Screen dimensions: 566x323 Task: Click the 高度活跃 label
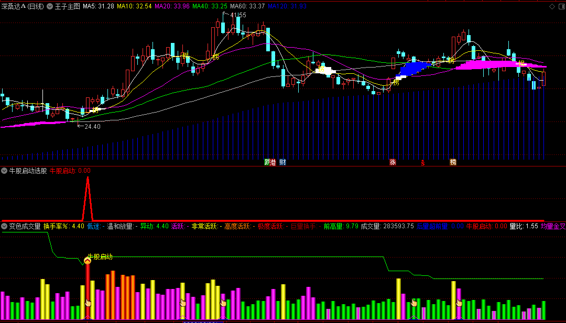point(240,226)
